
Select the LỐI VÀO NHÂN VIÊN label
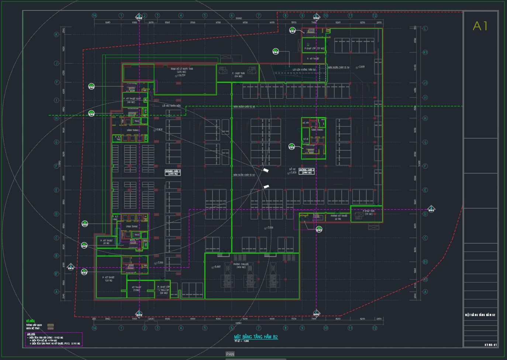172,106
